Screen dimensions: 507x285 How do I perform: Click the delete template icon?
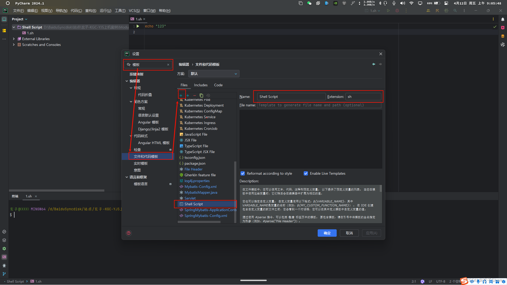[x=195, y=95]
